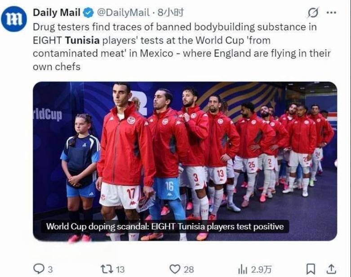Open the @DailyMail handle link
351x277 pixels.
pyautogui.click(x=123, y=13)
